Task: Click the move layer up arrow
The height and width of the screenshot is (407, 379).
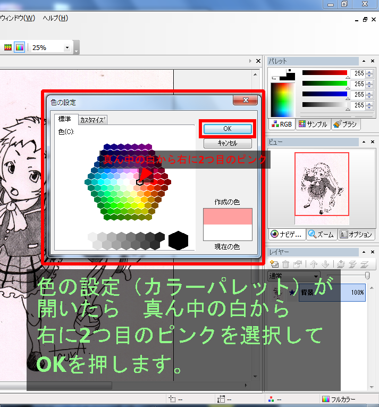Action: click(313, 264)
